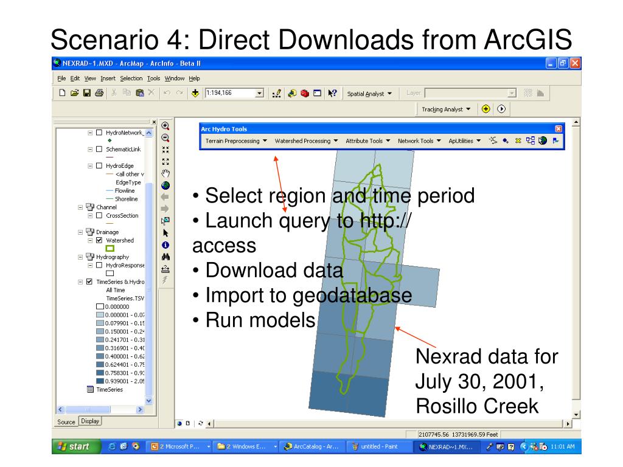
Task: Expand the Watershed Processing menu
Action: pos(306,141)
